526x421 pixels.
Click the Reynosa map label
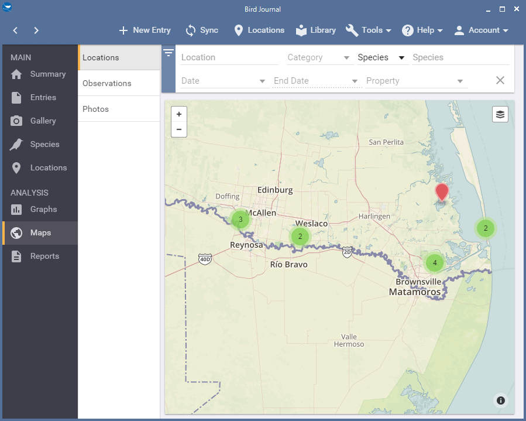[246, 245]
